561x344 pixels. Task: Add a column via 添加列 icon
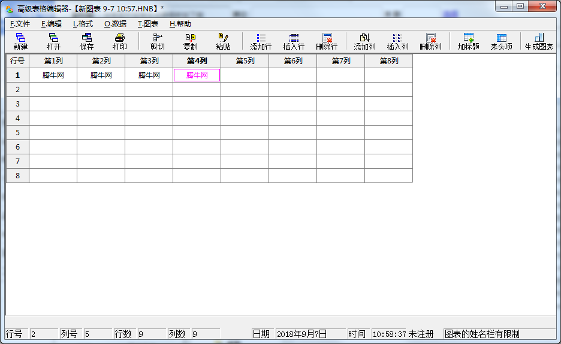coord(364,41)
